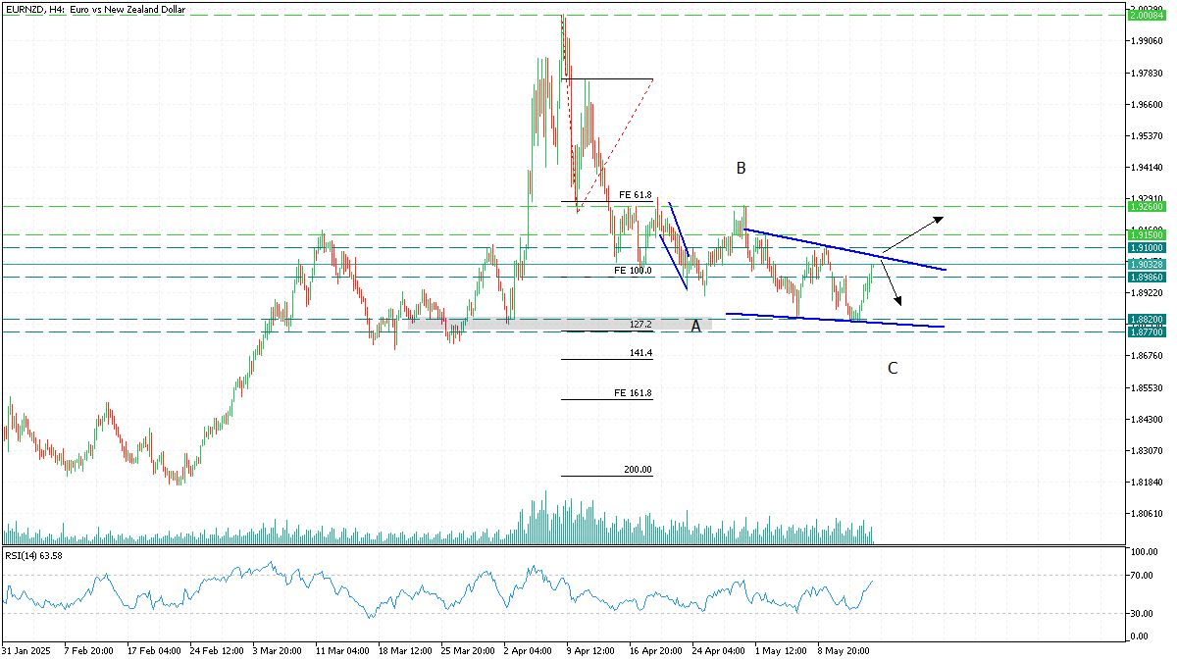Click the 1.87700 price level label
Viewport: 1177px width, 662px height.
pos(1146,332)
